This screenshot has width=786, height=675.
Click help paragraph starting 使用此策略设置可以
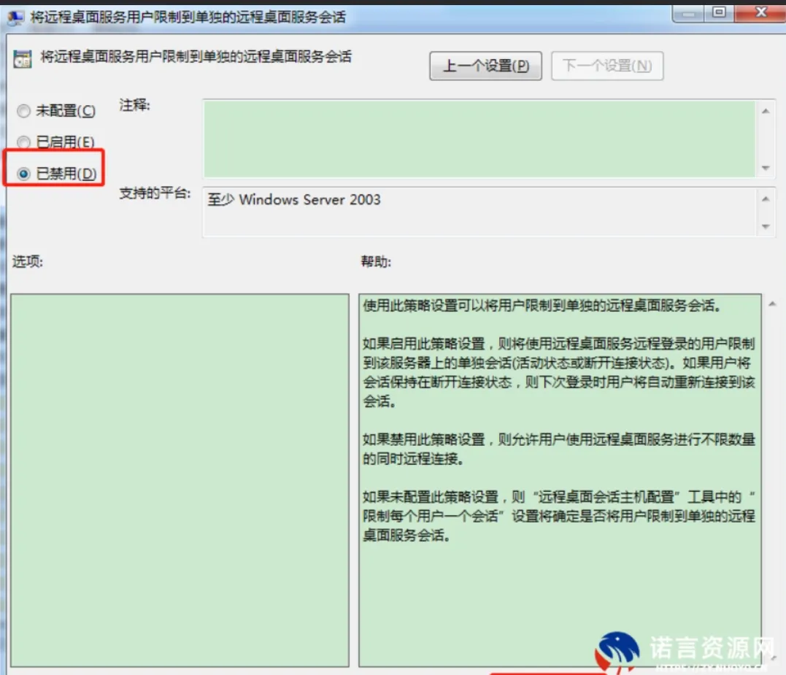(542, 305)
